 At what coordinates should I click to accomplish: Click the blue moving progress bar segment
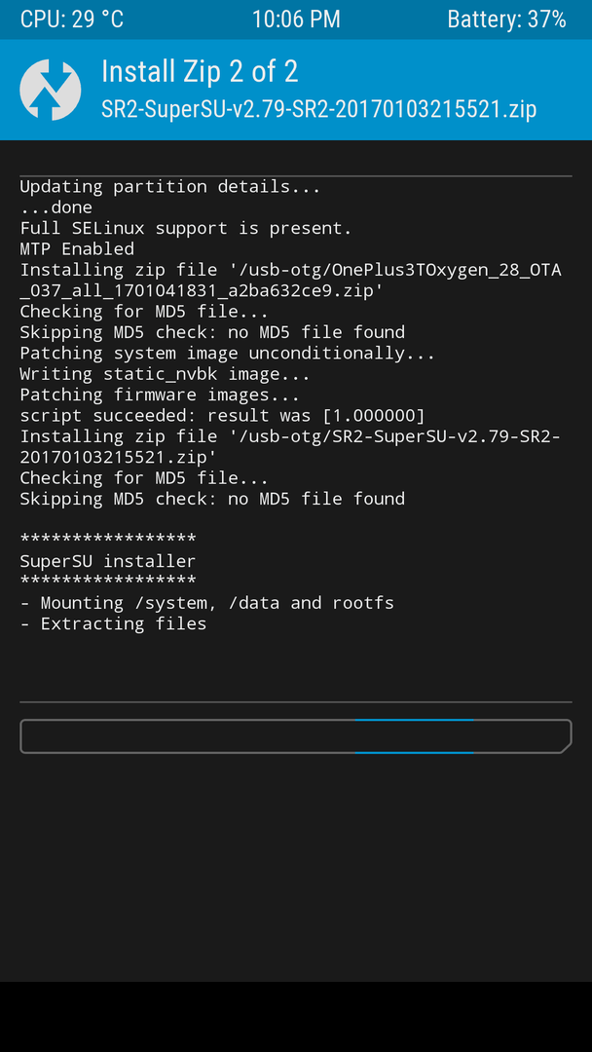415,736
